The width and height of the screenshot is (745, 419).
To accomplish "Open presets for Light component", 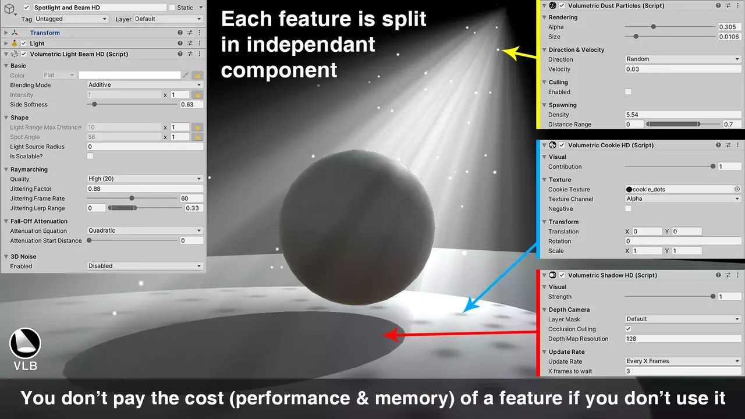I will (x=190, y=44).
